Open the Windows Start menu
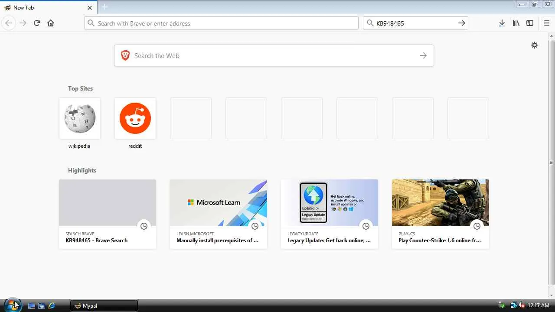This screenshot has width=555, height=312. click(13, 305)
